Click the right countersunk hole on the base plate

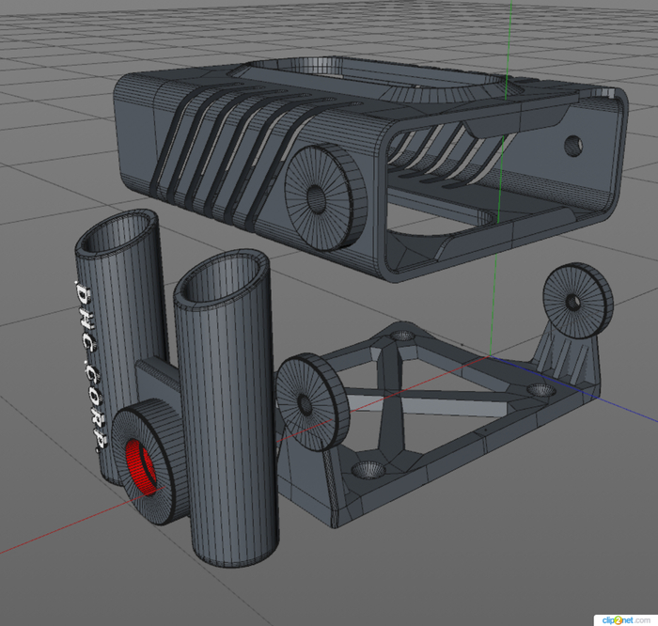pyautogui.click(x=539, y=389)
